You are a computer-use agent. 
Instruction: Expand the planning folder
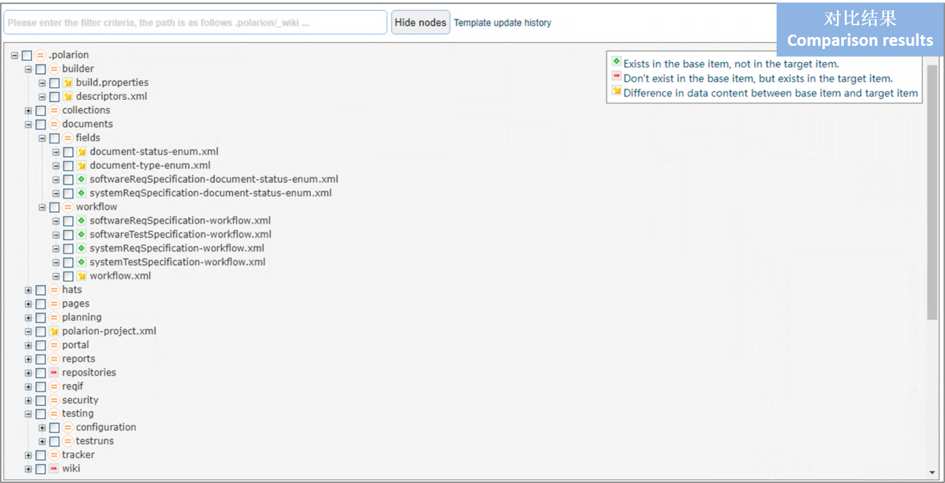coord(28,318)
